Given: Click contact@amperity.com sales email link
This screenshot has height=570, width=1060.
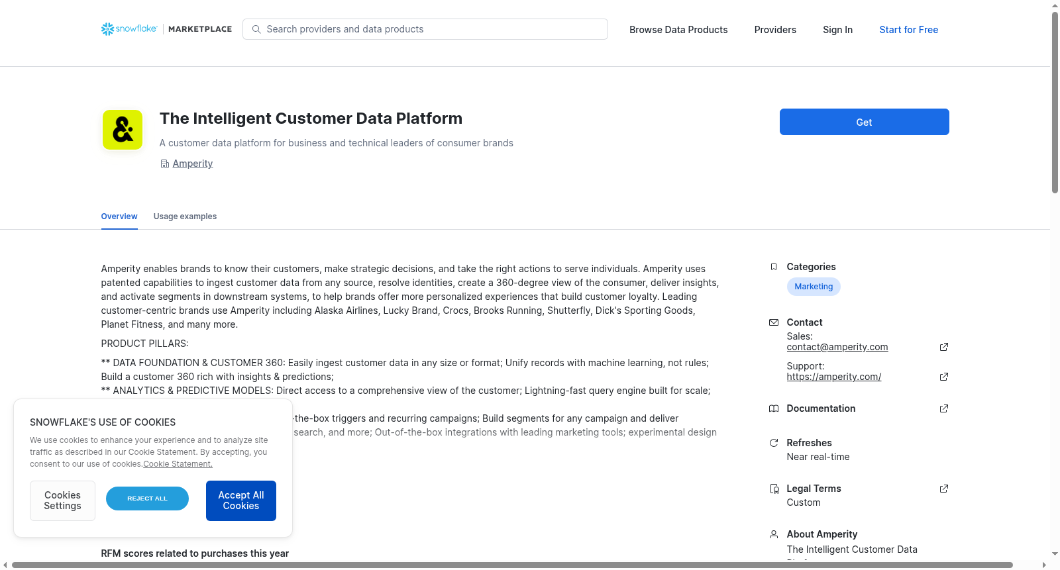Looking at the screenshot, I should point(837,347).
